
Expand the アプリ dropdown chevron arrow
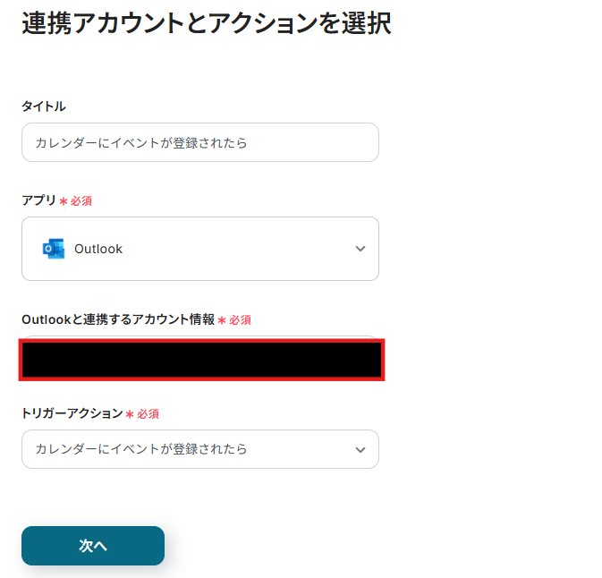[x=360, y=249]
